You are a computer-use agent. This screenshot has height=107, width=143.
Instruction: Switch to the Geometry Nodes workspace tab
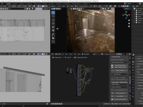pos(76,4)
